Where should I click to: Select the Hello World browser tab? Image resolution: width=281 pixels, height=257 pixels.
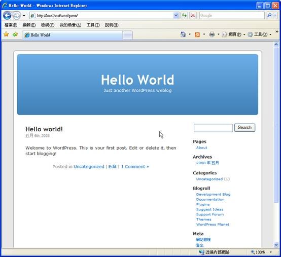73,35
